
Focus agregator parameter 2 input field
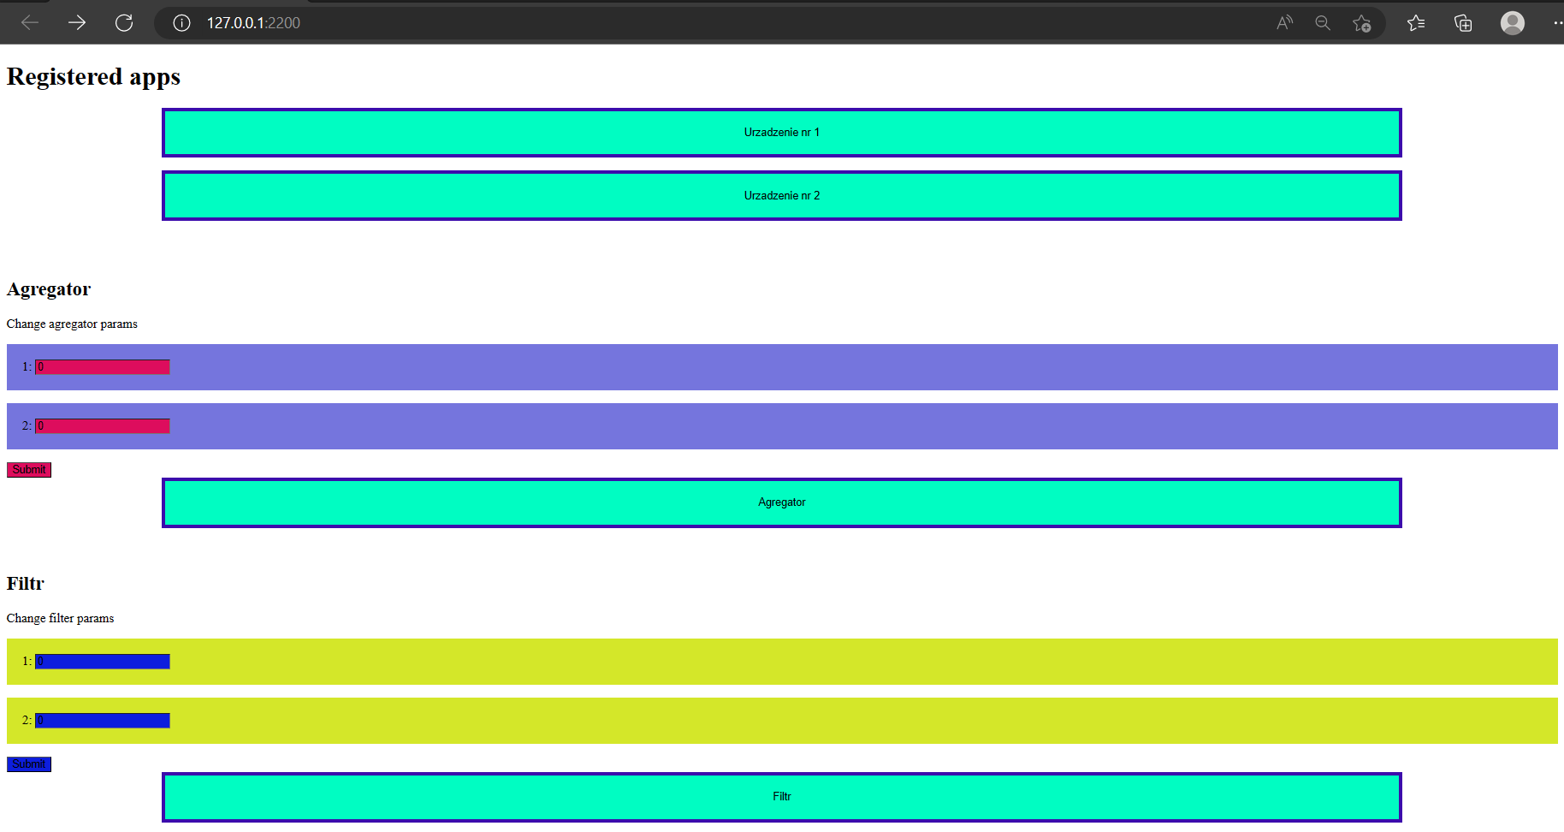(103, 426)
